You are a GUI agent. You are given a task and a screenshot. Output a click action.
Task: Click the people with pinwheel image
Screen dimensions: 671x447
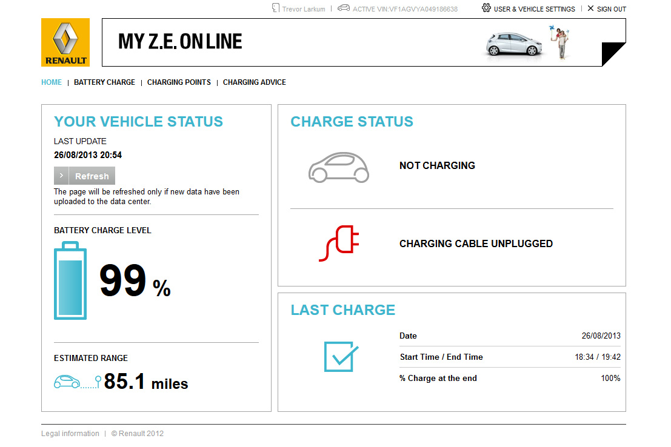point(560,42)
